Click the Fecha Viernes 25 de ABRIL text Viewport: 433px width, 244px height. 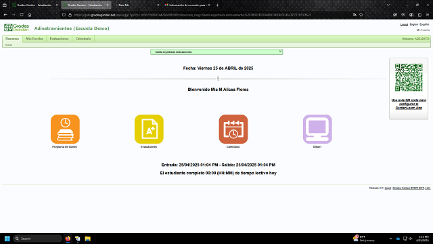[218, 68]
